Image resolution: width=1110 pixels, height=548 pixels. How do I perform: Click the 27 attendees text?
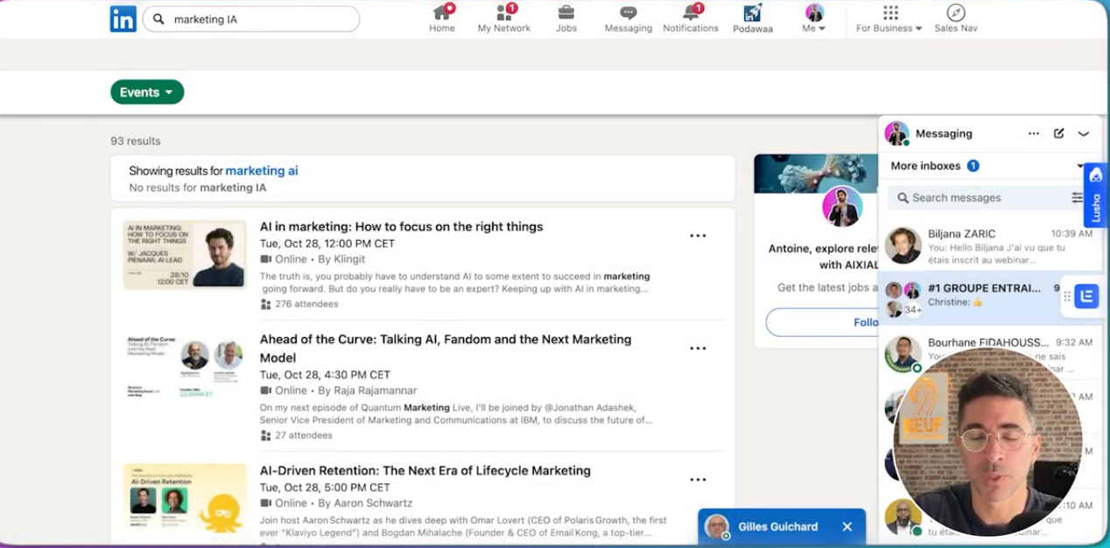click(304, 435)
